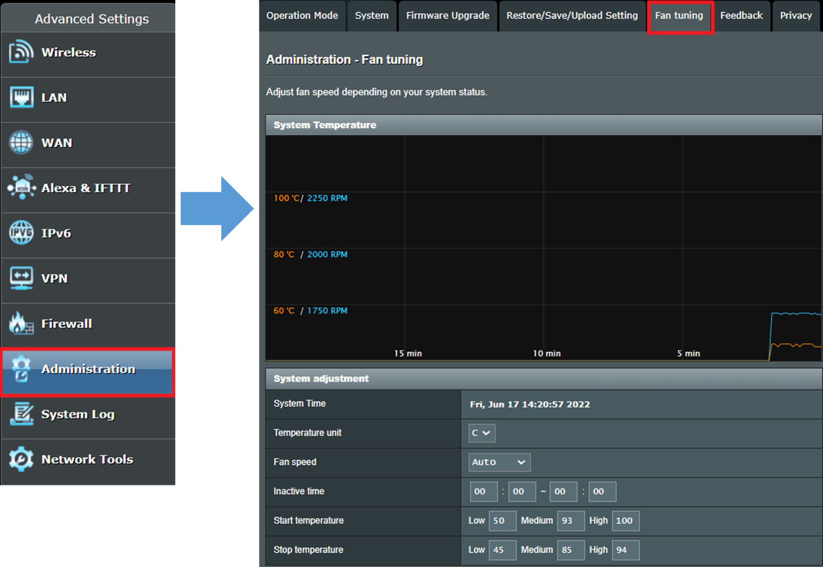Click the 15 min axis label
This screenshot has width=823, height=567.
click(x=408, y=353)
